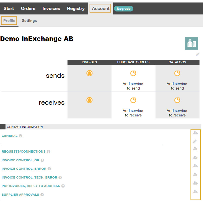Add a contact for GENERAL
The height and width of the screenshot is (201, 203).
point(195,133)
